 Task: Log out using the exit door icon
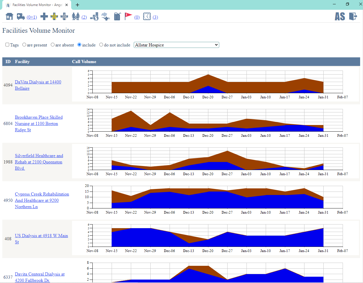353,16
